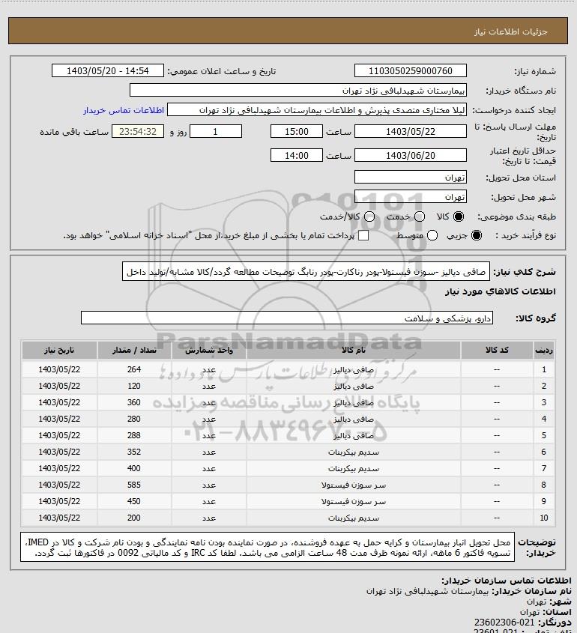Click the response deadline date 1403/05/22 field
The width and height of the screenshot is (577, 633).
tap(410, 132)
